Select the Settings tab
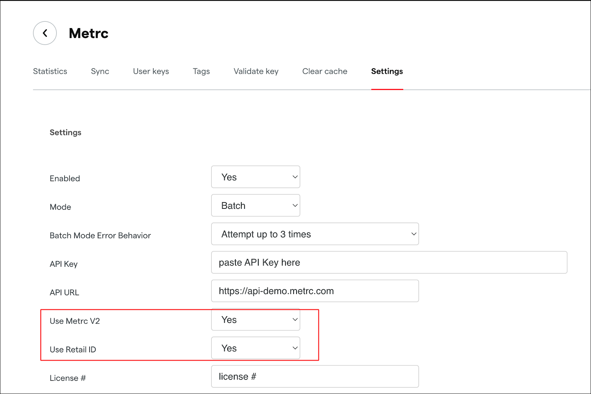The width and height of the screenshot is (591, 394). pyautogui.click(x=387, y=72)
